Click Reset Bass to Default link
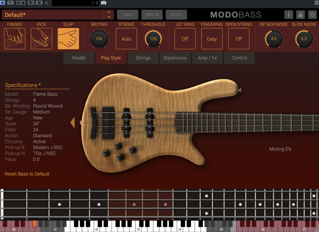Screen dimensions: 319x232 (x=27, y=174)
